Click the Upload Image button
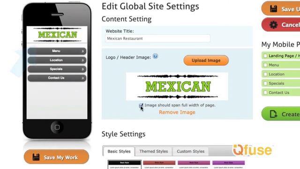The height and width of the screenshot is (169, 300). tap(206, 61)
